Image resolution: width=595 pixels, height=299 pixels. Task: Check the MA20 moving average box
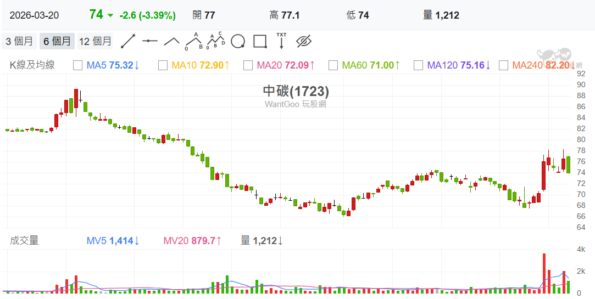click(x=248, y=65)
